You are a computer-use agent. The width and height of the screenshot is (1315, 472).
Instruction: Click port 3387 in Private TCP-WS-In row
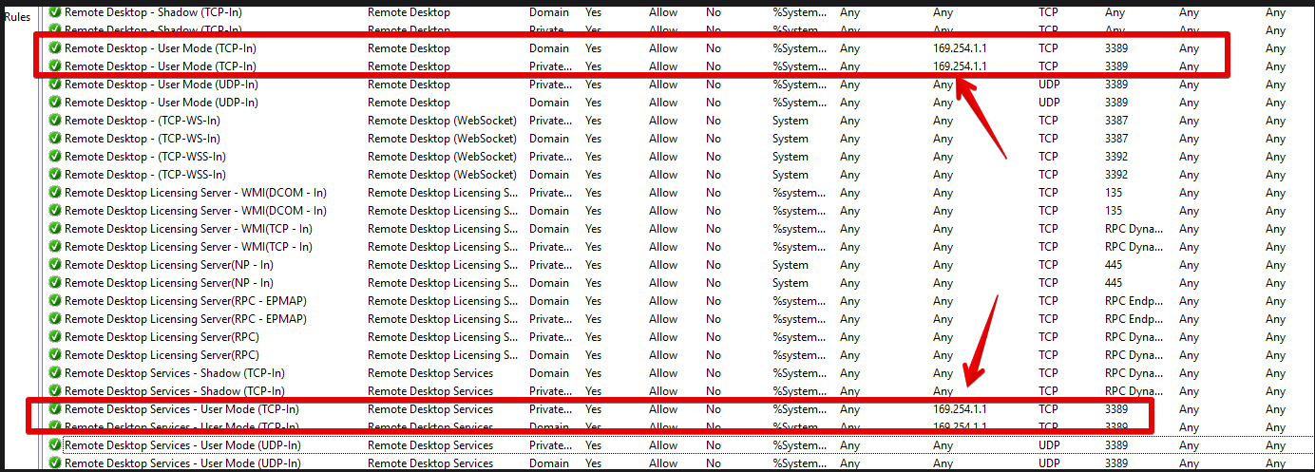pyautogui.click(x=1116, y=121)
